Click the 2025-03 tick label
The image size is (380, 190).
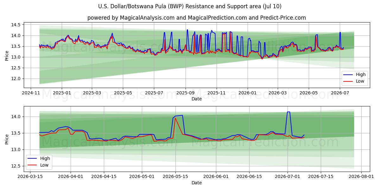tap(92, 93)
